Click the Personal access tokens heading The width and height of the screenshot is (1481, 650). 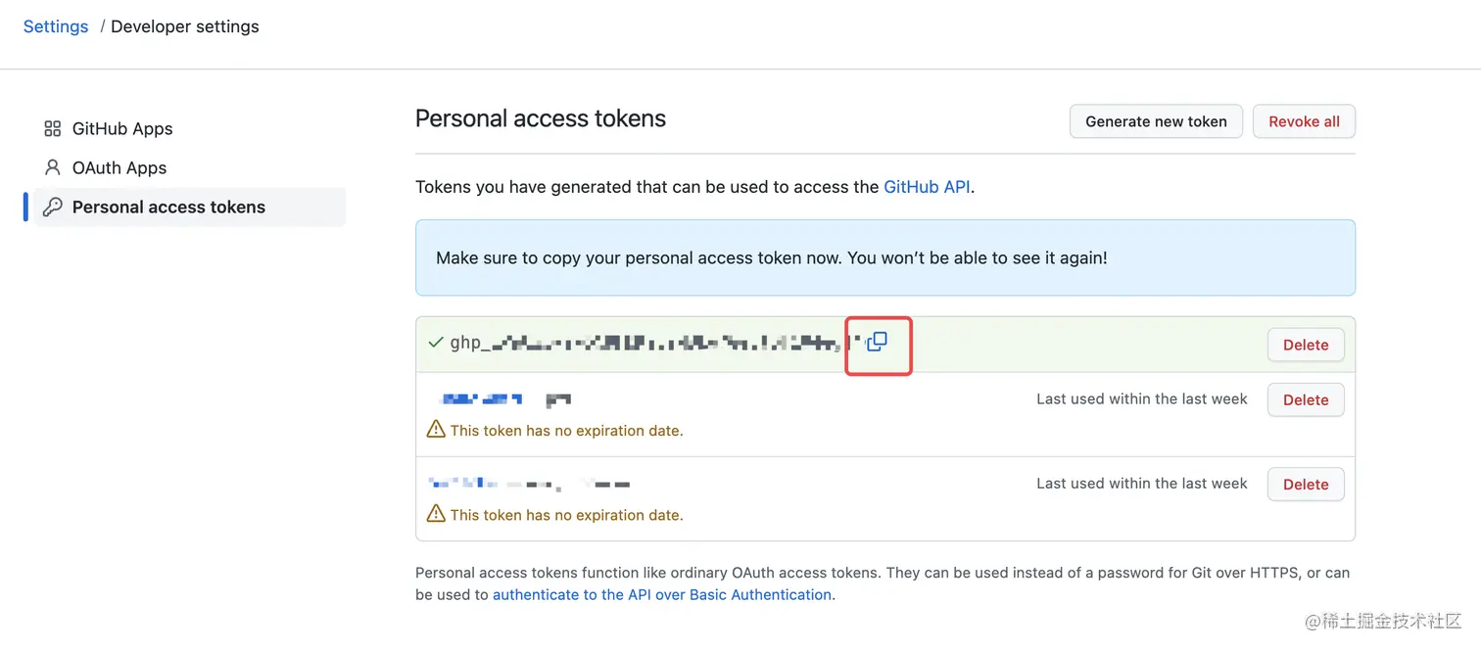[541, 118]
